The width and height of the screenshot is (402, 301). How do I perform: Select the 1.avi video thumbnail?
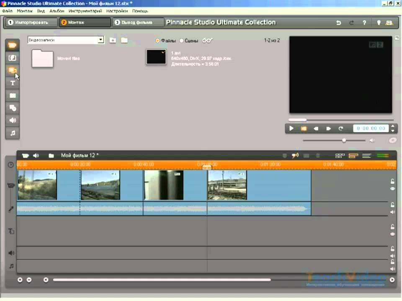pos(156,56)
